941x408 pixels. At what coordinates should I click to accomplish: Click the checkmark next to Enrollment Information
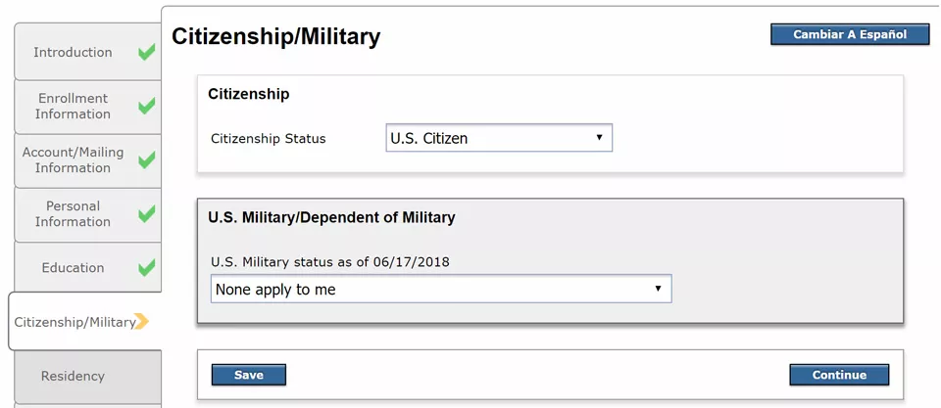point(146,106)
